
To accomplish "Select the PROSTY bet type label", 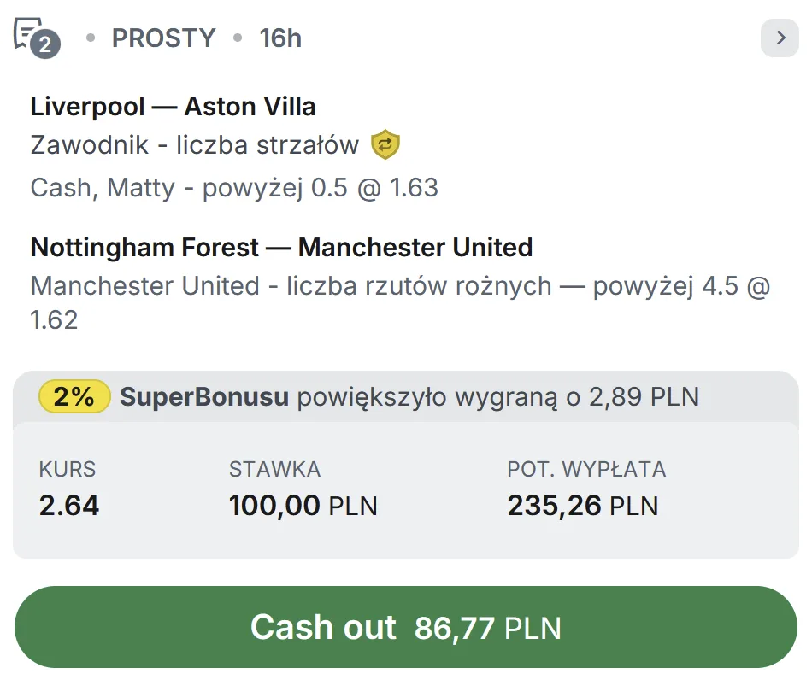I will click(163, 38).
